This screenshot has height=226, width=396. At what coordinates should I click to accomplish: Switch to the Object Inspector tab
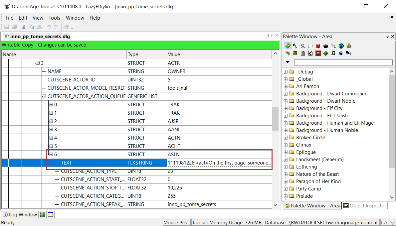pos(365,206)
